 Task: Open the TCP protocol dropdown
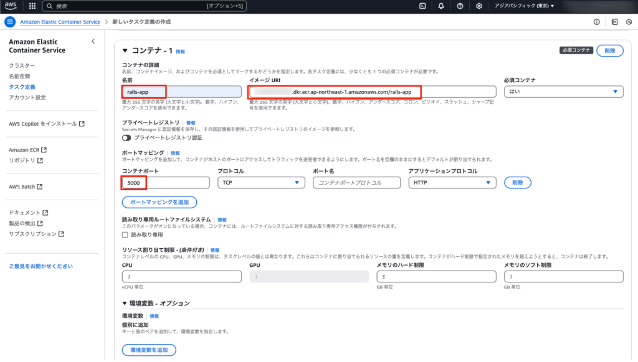click(260, 183)
